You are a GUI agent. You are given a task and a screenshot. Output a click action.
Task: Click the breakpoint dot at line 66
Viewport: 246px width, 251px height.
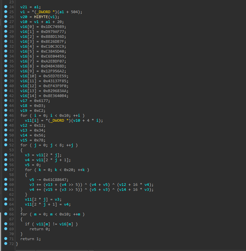tap(6, 214)
